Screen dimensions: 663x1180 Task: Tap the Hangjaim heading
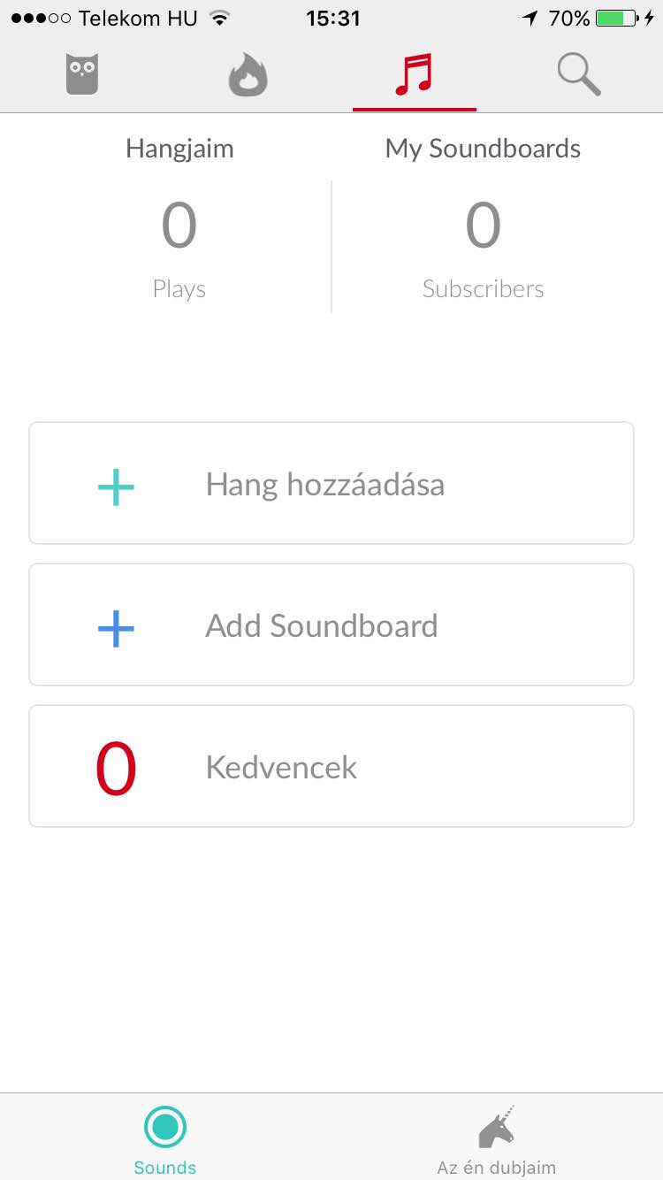click(x=179, y=148)
